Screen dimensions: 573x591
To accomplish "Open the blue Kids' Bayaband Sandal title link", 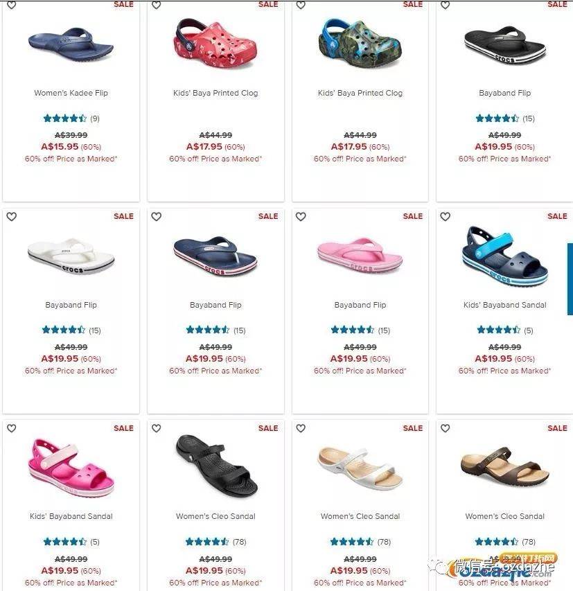I will click(505, 305).
